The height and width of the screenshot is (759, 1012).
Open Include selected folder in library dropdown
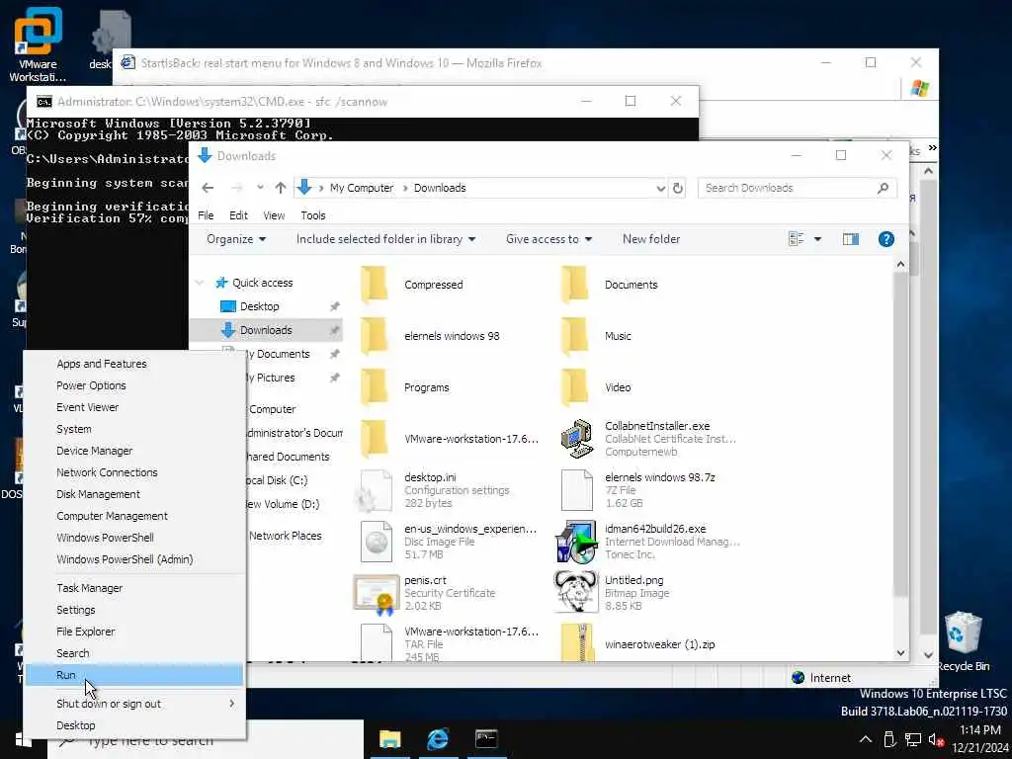click(x=386, y=239)
